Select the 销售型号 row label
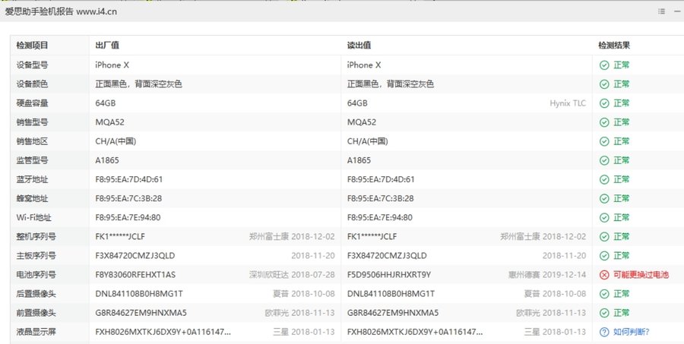Viewport: 684px width, 344px height. 32,122
